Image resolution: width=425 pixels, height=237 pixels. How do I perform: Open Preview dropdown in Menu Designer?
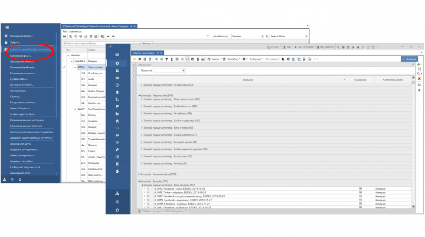point(262,36)
